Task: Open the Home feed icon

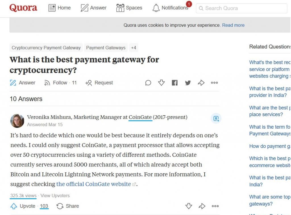Action: tap(52, 8)
